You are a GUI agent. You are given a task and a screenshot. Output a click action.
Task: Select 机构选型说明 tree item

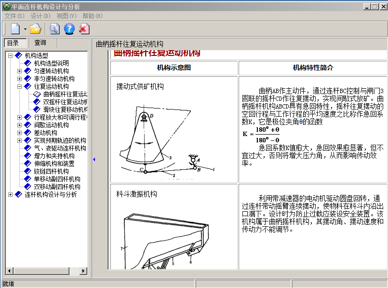51,63
